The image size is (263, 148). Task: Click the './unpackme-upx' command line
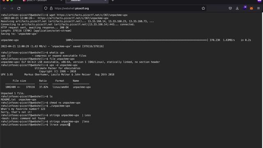pos(35,106)
